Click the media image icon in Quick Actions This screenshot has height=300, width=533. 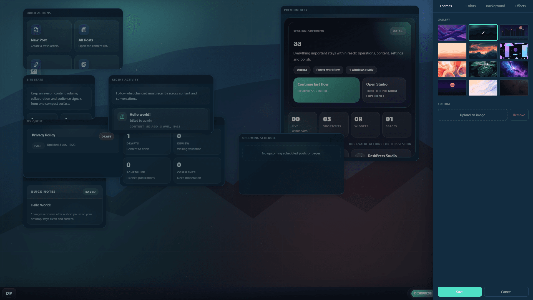tap(84, 64)
